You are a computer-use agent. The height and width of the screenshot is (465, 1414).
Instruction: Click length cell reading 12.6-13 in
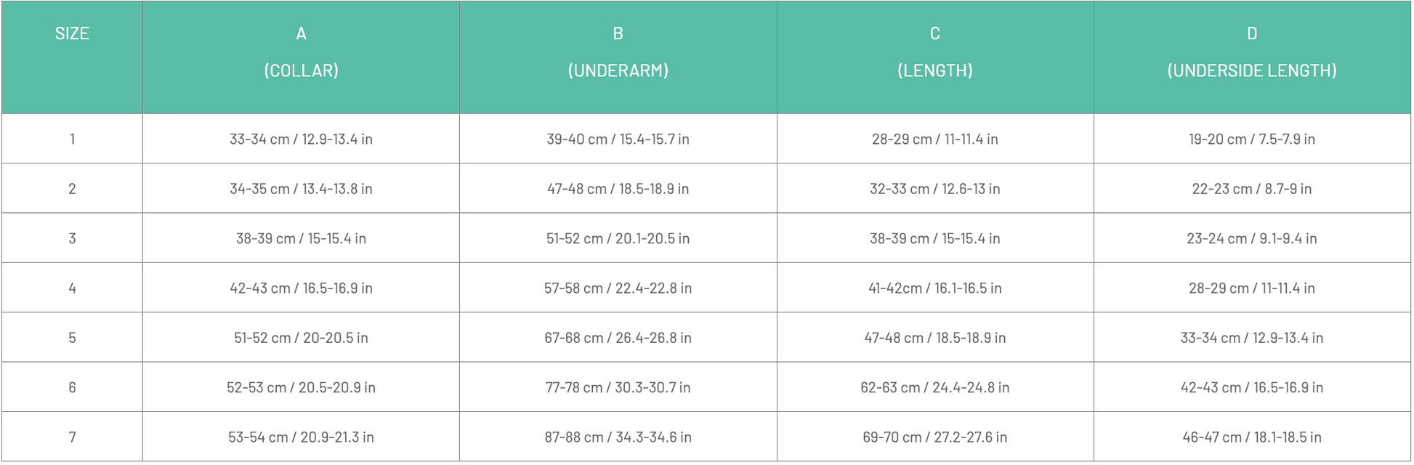(x=934, y=189)
